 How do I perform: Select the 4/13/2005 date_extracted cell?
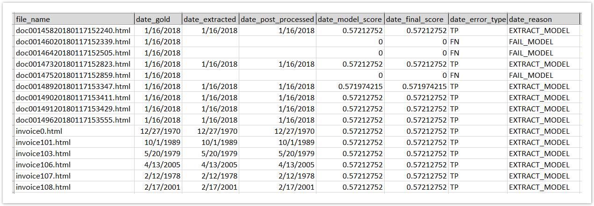tap(210, 165)
